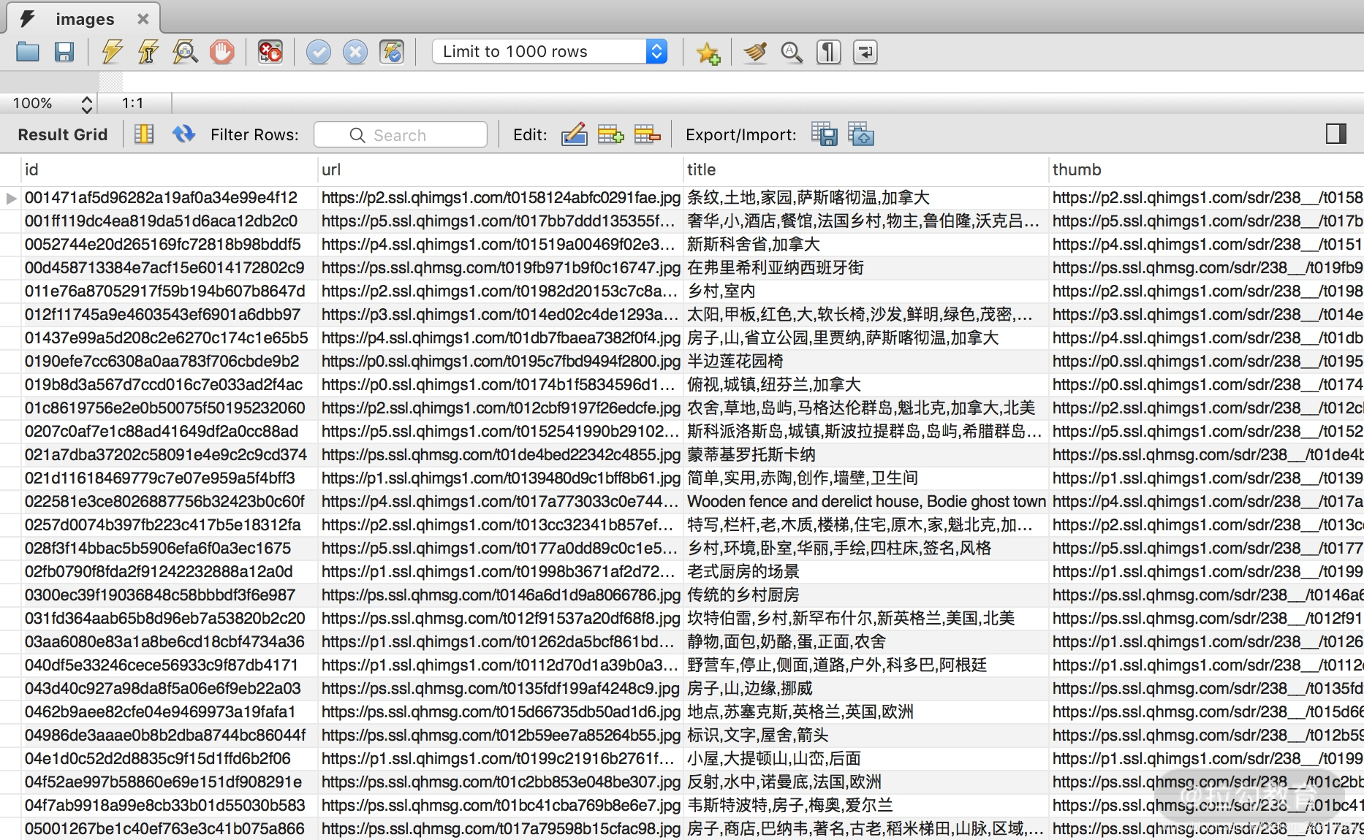Refresh result data with blue arrows icon
The image size is (1364, 840).
(x=183, y=134)
